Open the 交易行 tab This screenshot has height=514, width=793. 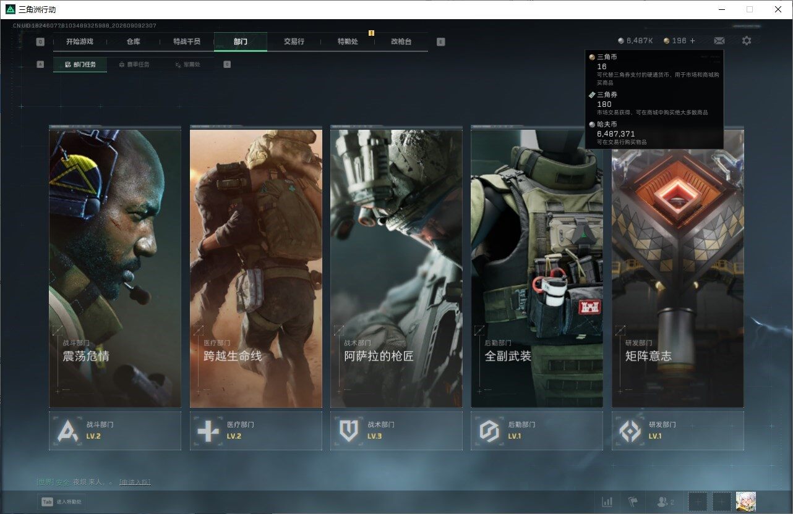tap(294, 41)
